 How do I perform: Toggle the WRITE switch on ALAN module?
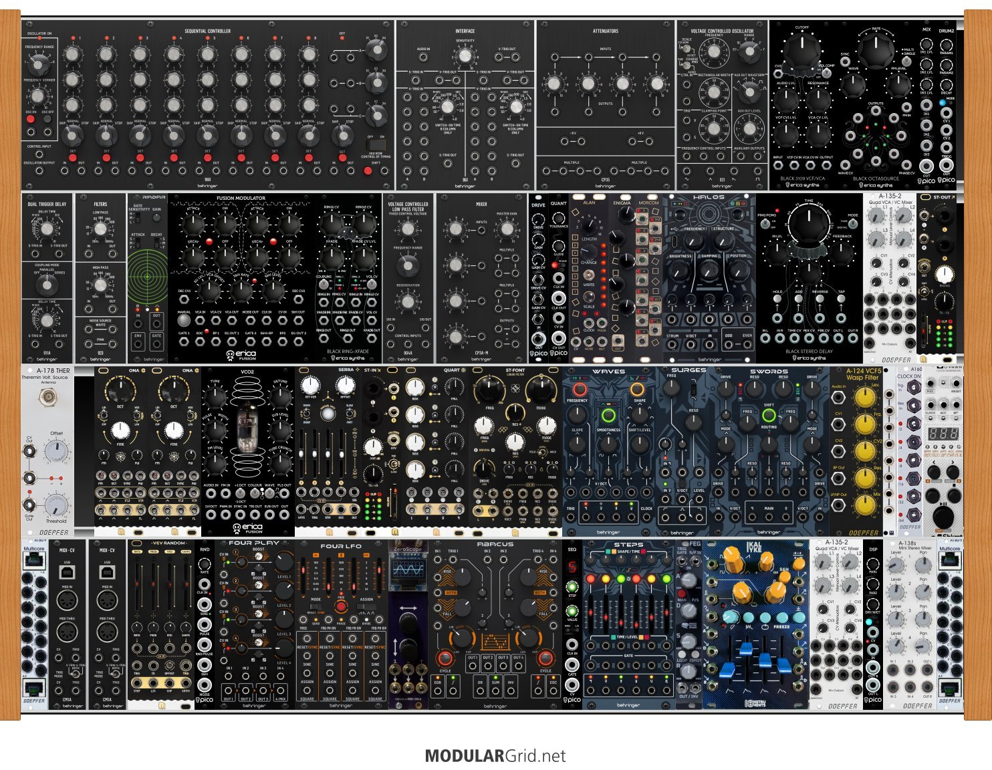coord(588,275)
